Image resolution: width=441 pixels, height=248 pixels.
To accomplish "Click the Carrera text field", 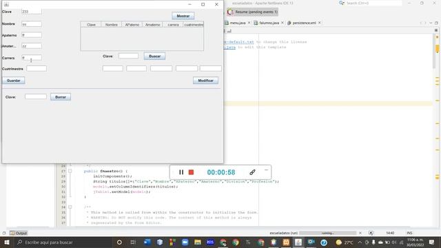I will pos(32,58).
